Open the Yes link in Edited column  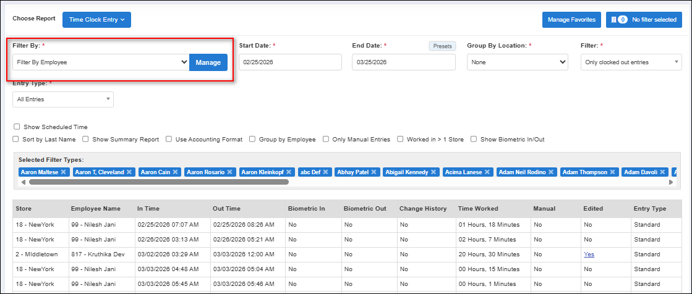pos(589,254)
